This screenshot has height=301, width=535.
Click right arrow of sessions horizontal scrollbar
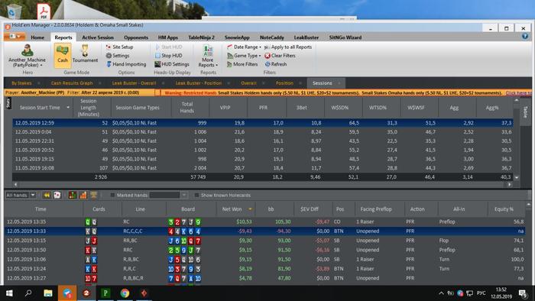pyautogui.click(x=510, y=184)
